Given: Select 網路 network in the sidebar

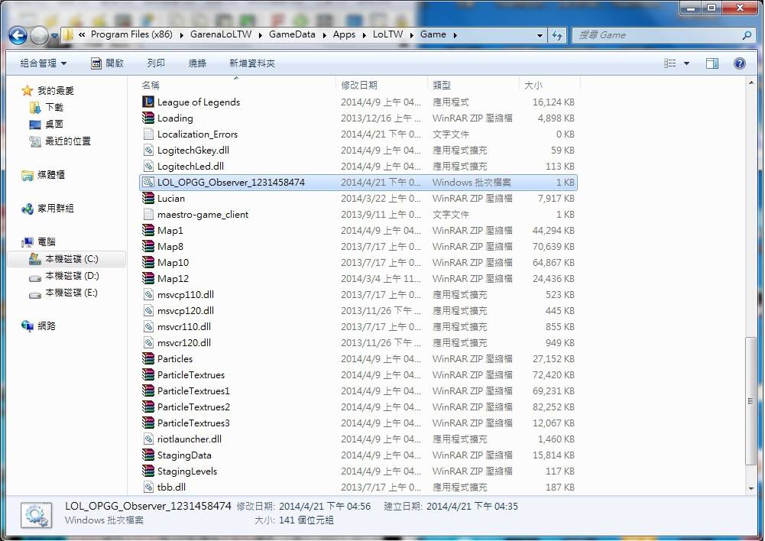Looking at the screenshot, I should 38,326.
